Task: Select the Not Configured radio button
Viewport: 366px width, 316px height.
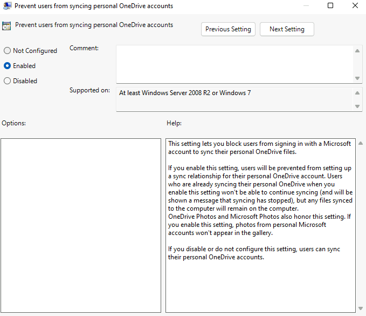Action: (7, 51)
